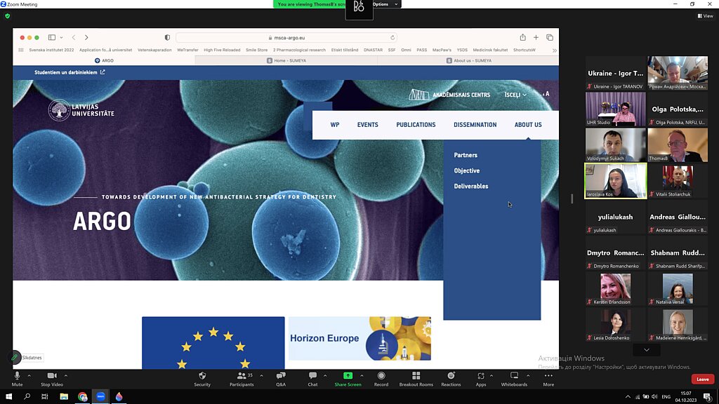Viewport: 719px width, 404px height.
Task: Click the font size A icon
Action: point(546,94)
